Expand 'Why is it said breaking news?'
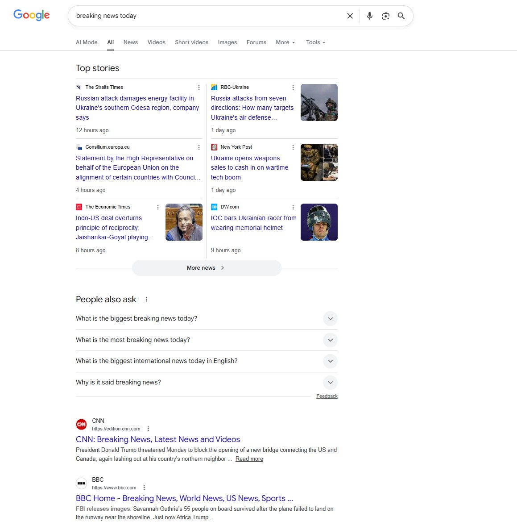The height and width of the screenshot is (530, 517). click(330, 383)
